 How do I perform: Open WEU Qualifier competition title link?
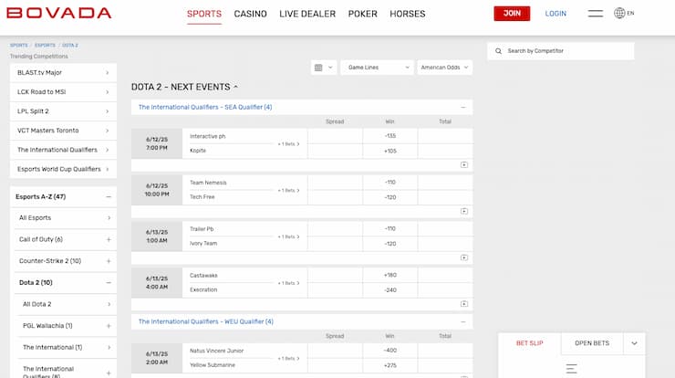[206, 321]
